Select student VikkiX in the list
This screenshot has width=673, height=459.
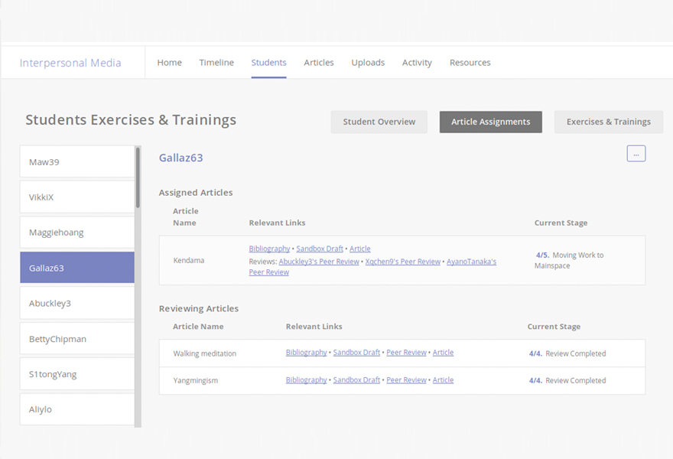point(77,197)
